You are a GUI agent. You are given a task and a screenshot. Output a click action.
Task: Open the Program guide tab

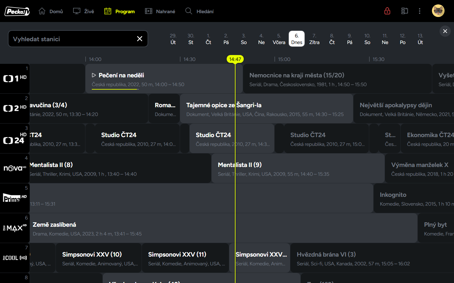[x=119, y=11]
